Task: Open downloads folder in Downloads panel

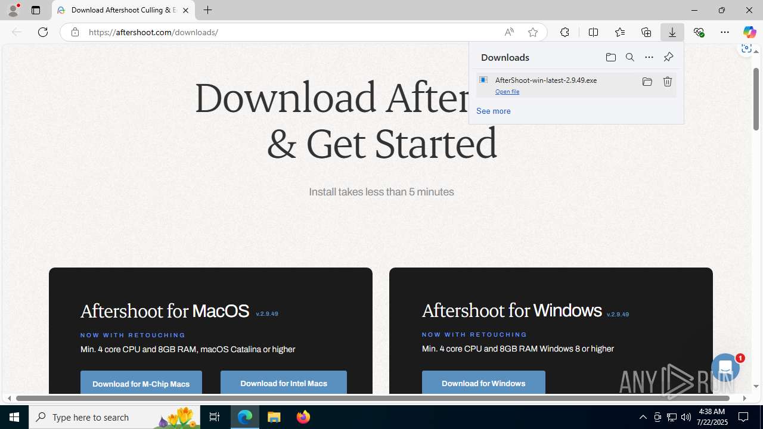Action: pos(610,57)
